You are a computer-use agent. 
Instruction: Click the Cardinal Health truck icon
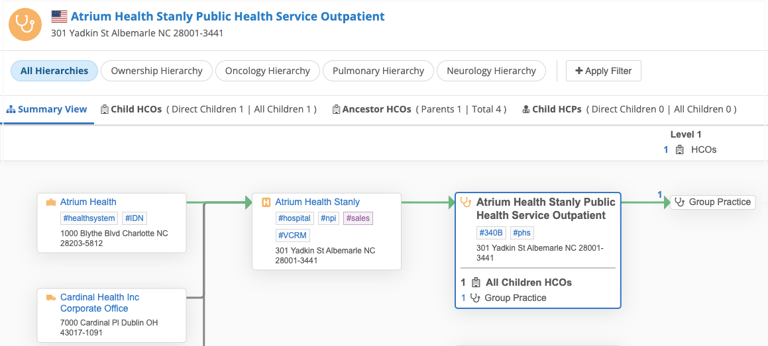pos(51,298)
